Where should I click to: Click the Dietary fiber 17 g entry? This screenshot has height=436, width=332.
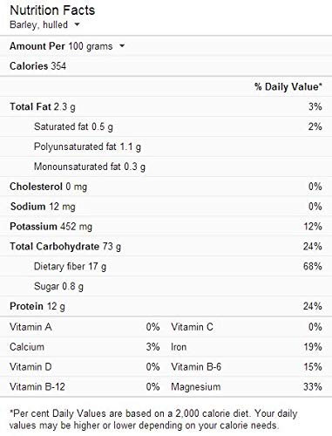pos(166,267)
